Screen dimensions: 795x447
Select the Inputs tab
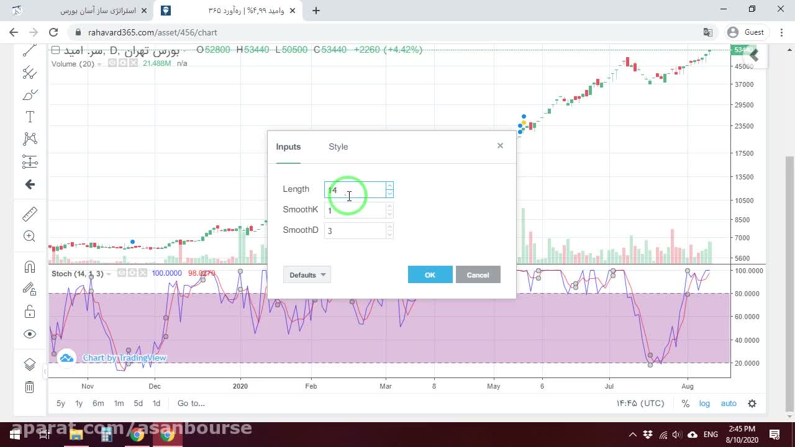pos(288,147)
